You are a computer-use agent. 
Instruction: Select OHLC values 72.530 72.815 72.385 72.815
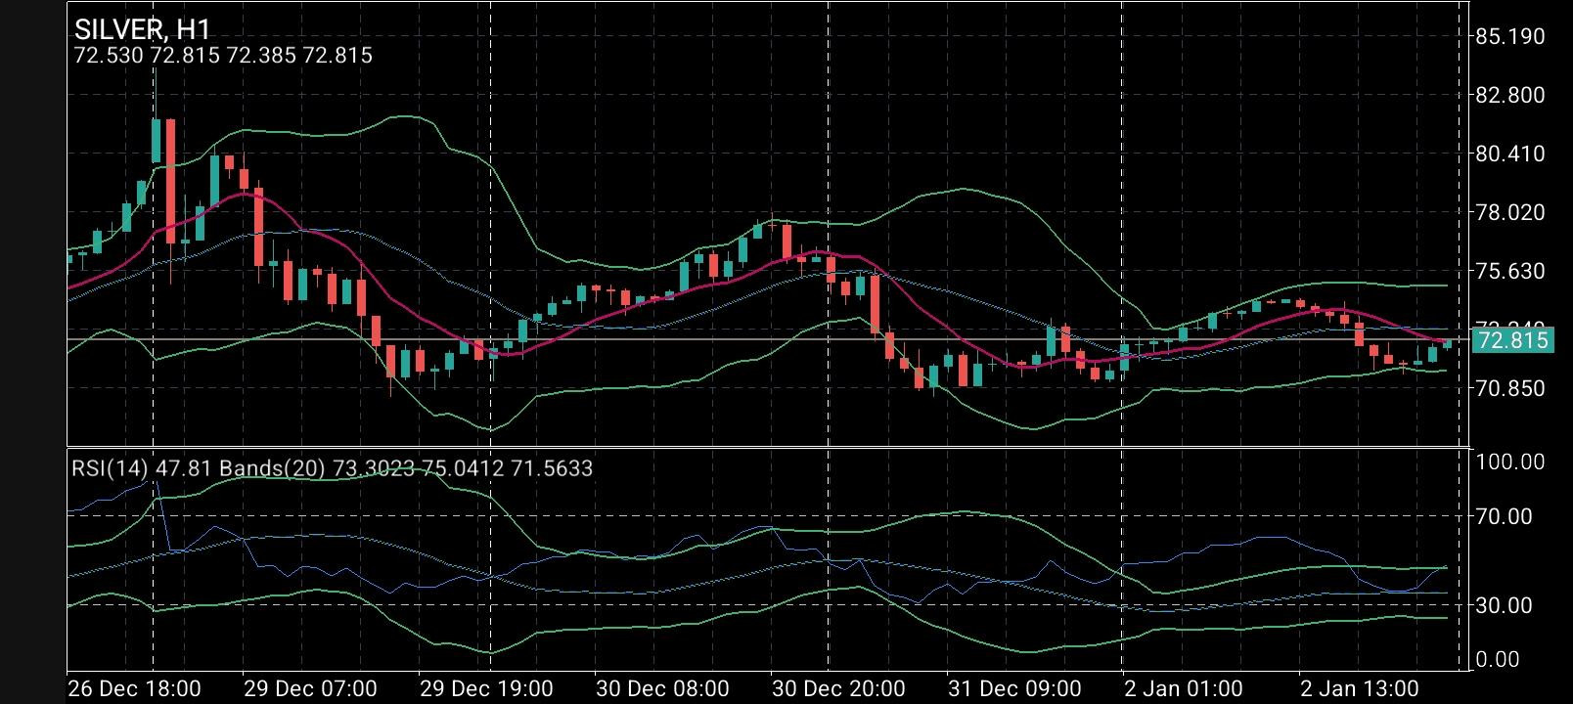coord(223,56)
